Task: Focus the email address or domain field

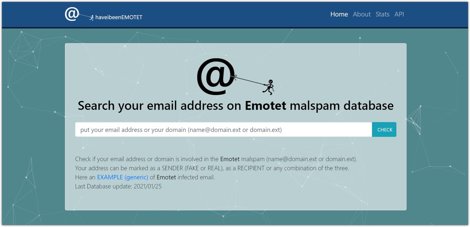Action: [x=224, y=129]
